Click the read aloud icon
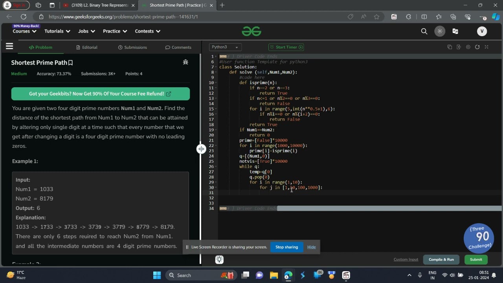503x283 pixels. (x=363, y=17)
